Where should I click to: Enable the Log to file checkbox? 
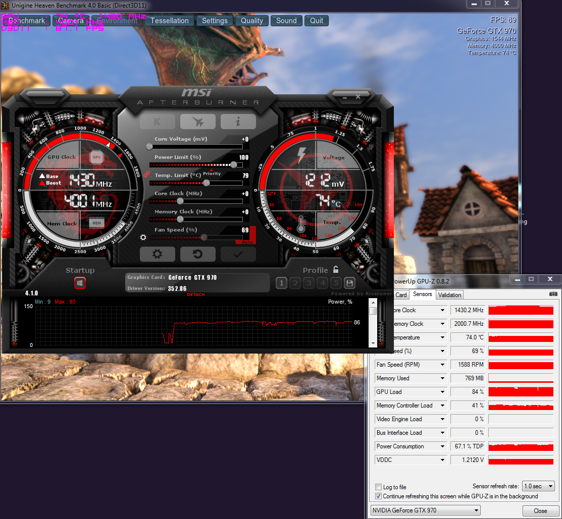point(378,487)
